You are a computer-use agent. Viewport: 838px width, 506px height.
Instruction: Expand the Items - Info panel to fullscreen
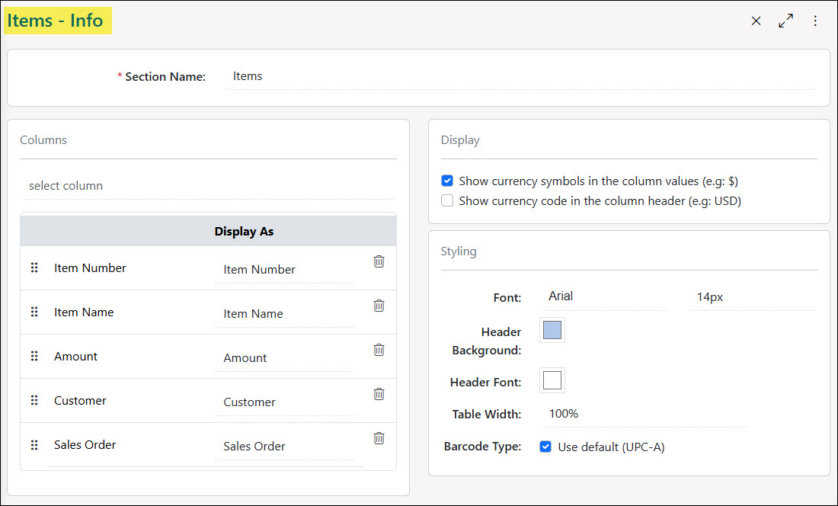pos(785,21)
